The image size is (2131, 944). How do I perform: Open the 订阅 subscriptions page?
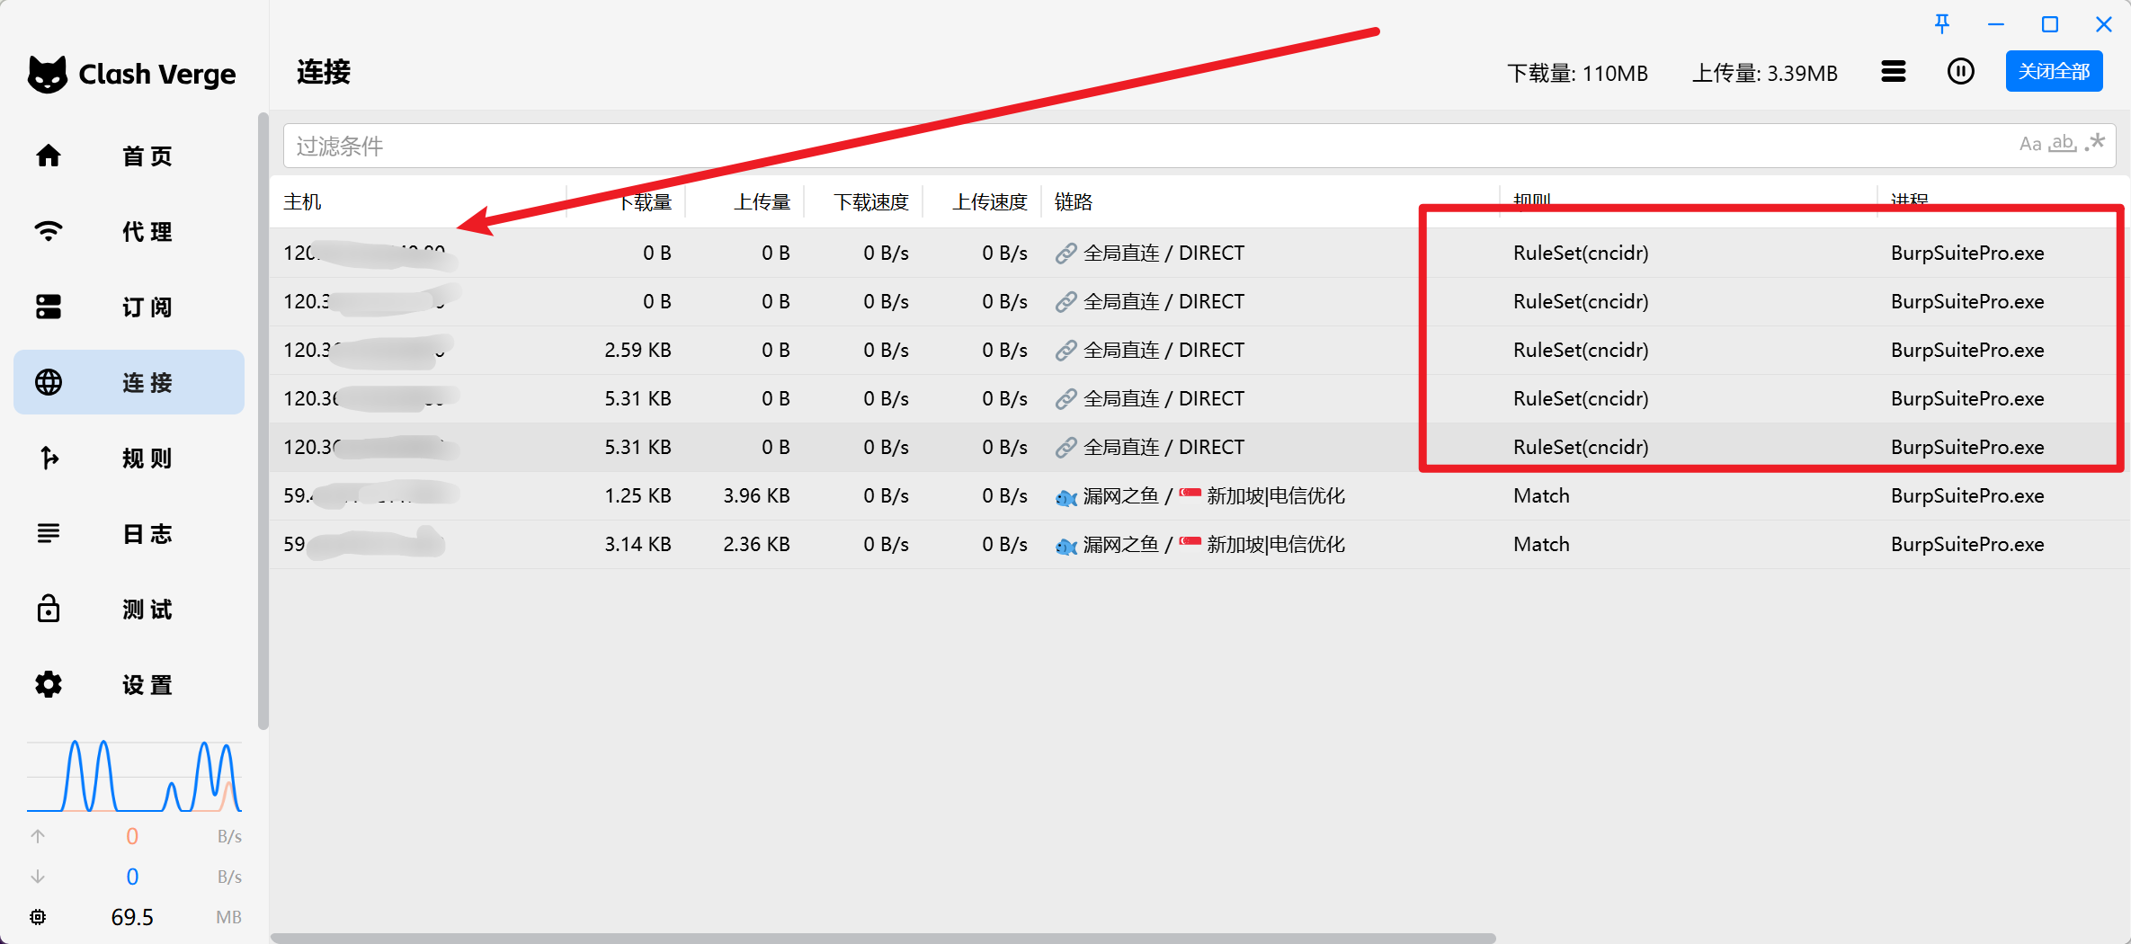129,307
